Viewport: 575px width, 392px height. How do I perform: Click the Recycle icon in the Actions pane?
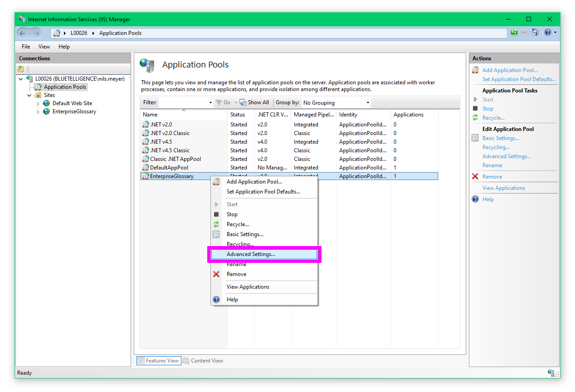coord(475,118)
